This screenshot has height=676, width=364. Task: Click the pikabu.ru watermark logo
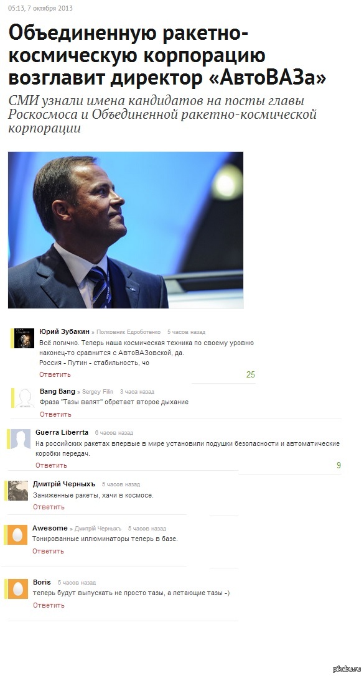[347, 669]
